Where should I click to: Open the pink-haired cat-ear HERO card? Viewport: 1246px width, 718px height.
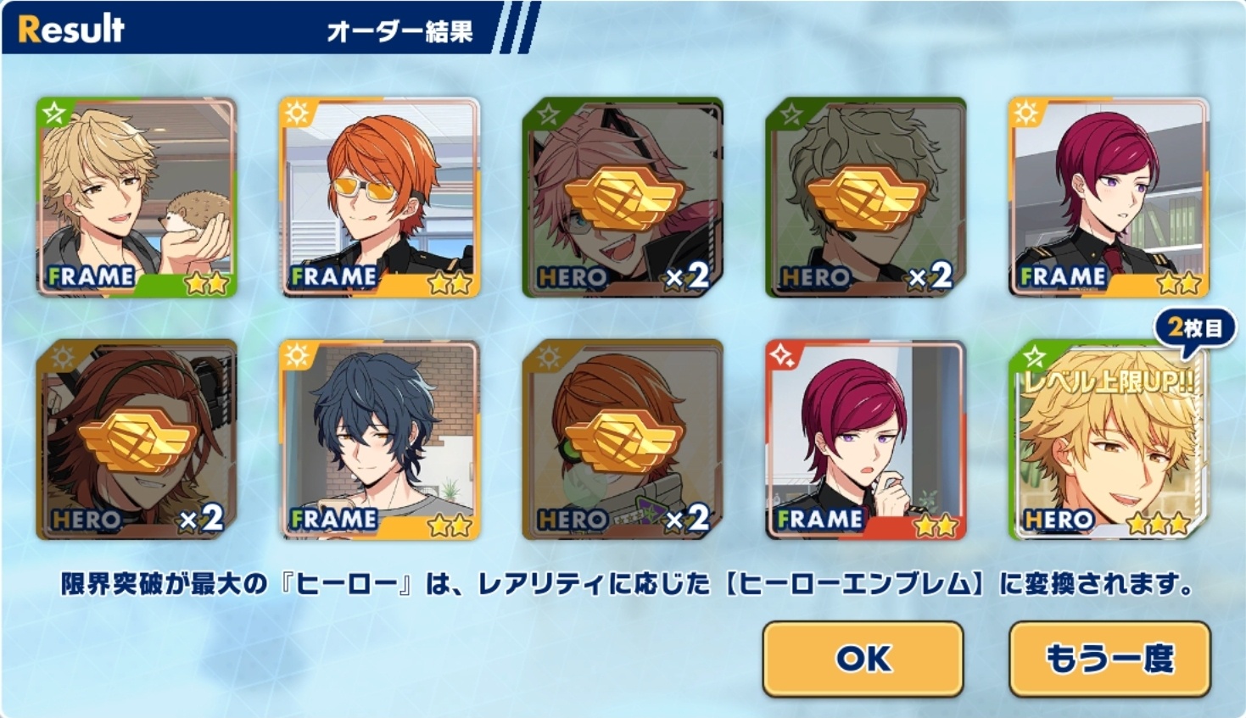(x=623, y=198)
